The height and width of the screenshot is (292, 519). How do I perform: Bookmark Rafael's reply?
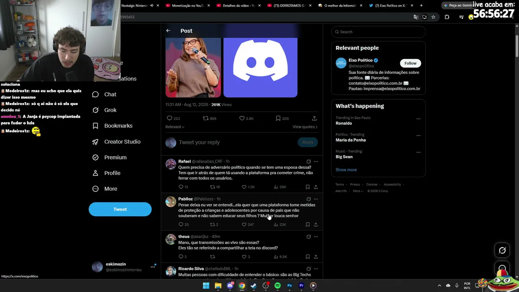pos(308,187)
